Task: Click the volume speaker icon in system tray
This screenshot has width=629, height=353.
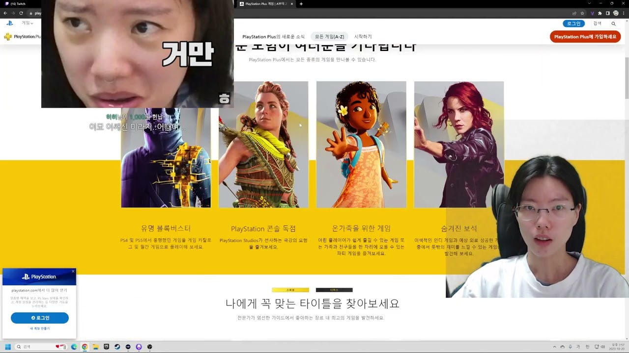Action: coord(602,347)
